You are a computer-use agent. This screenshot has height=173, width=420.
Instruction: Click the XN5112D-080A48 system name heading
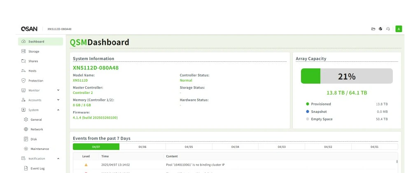[96, 68]
